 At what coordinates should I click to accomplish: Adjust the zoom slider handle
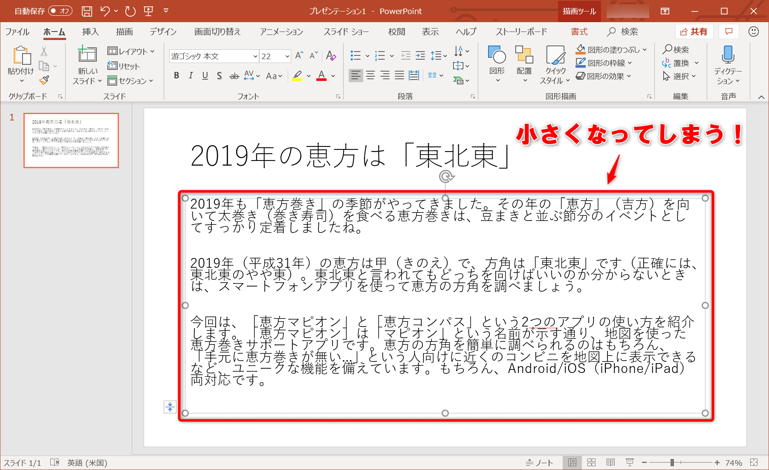(x=672, y=462)
